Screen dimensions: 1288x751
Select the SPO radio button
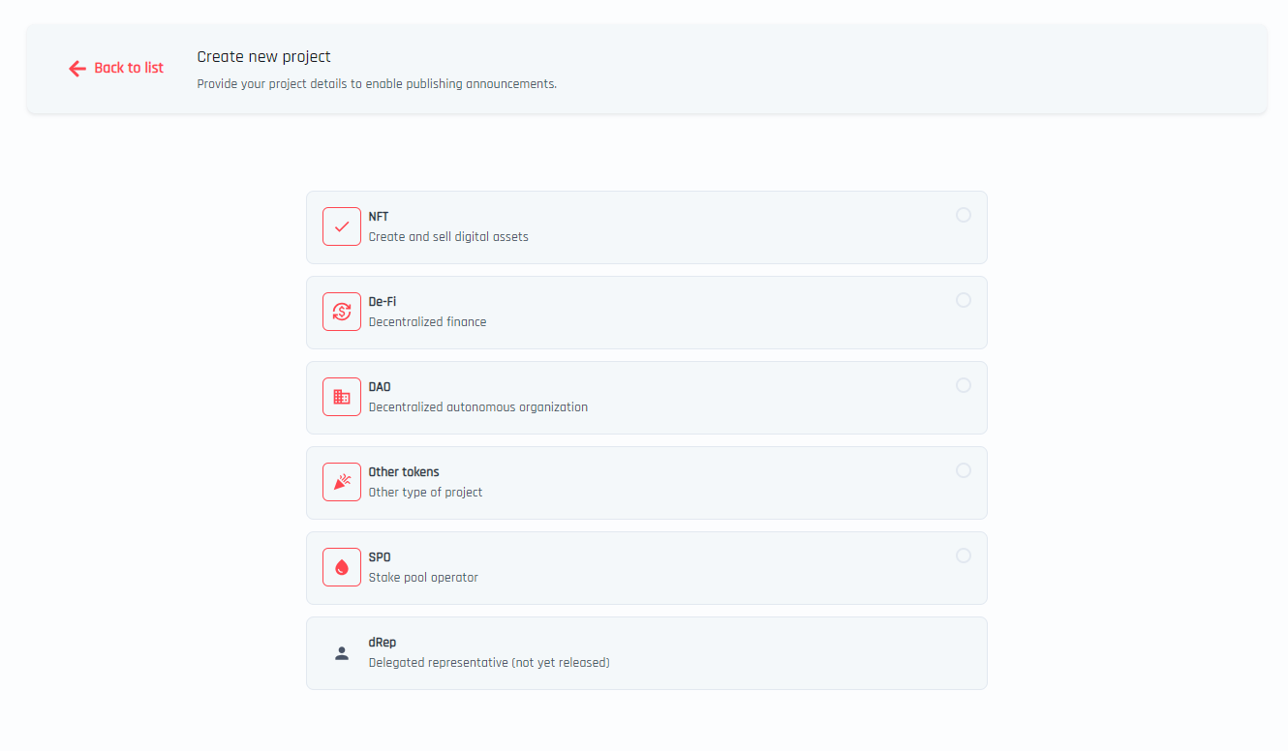pos(964,556)
